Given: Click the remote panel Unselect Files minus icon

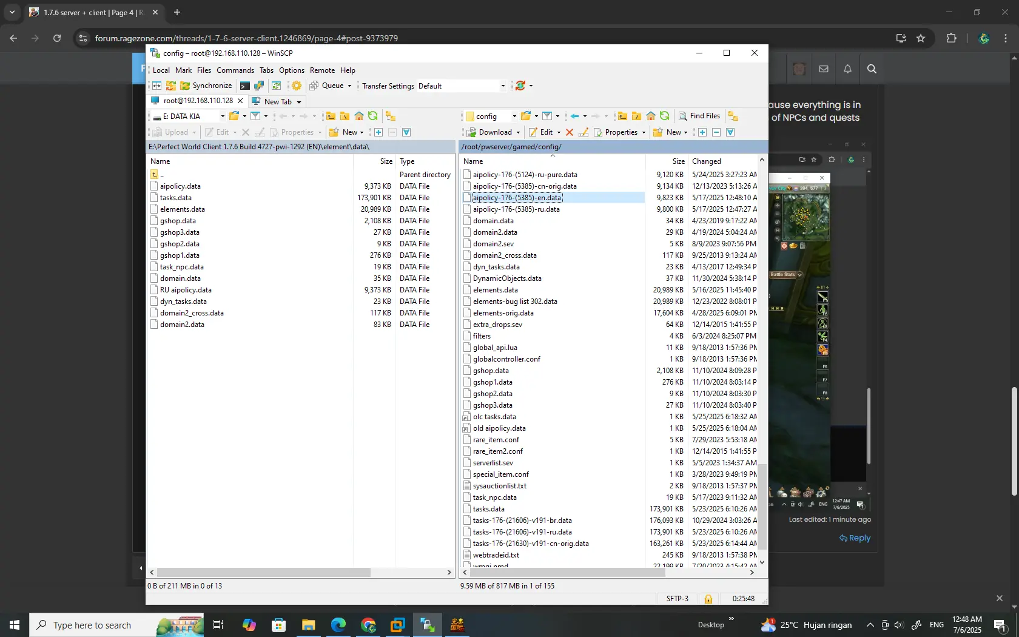Looking at the screenshot, I should point(716,132).
